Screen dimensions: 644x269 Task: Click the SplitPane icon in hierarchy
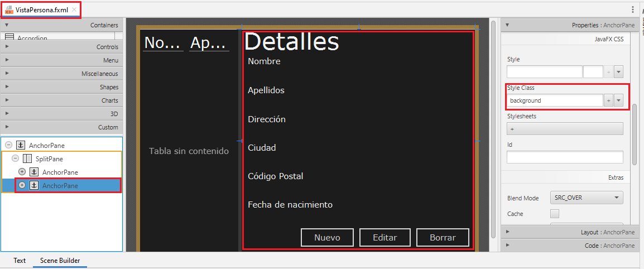(27, 158)
